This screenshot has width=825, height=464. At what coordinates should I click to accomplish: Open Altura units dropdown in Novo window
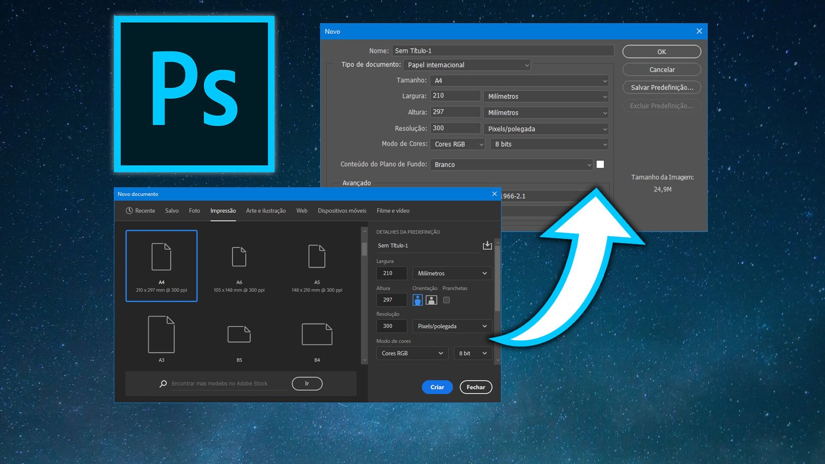click(x=546, y=112)
